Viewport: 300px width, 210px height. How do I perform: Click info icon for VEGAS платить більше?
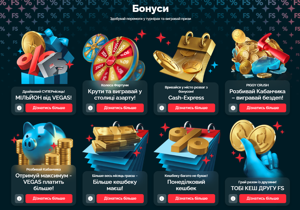click(x=19, y=199)
